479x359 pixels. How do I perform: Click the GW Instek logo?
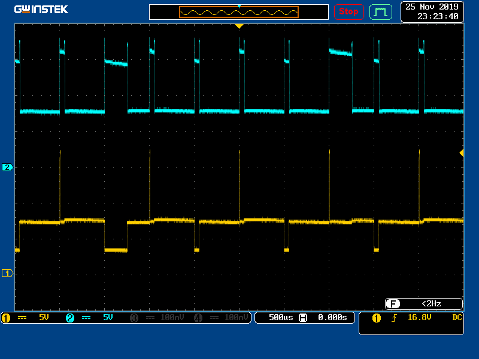(x=41, y=10)
